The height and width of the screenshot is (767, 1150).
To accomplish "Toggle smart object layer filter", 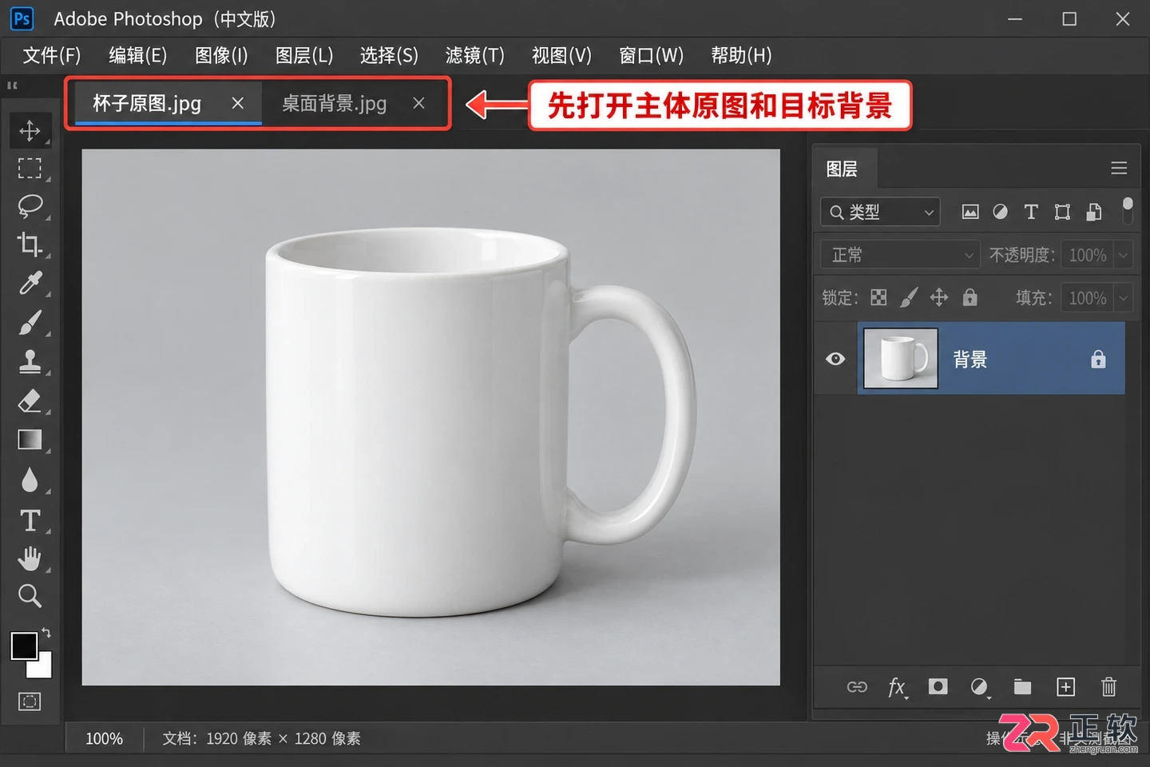I will click(x=1094, y=212).
